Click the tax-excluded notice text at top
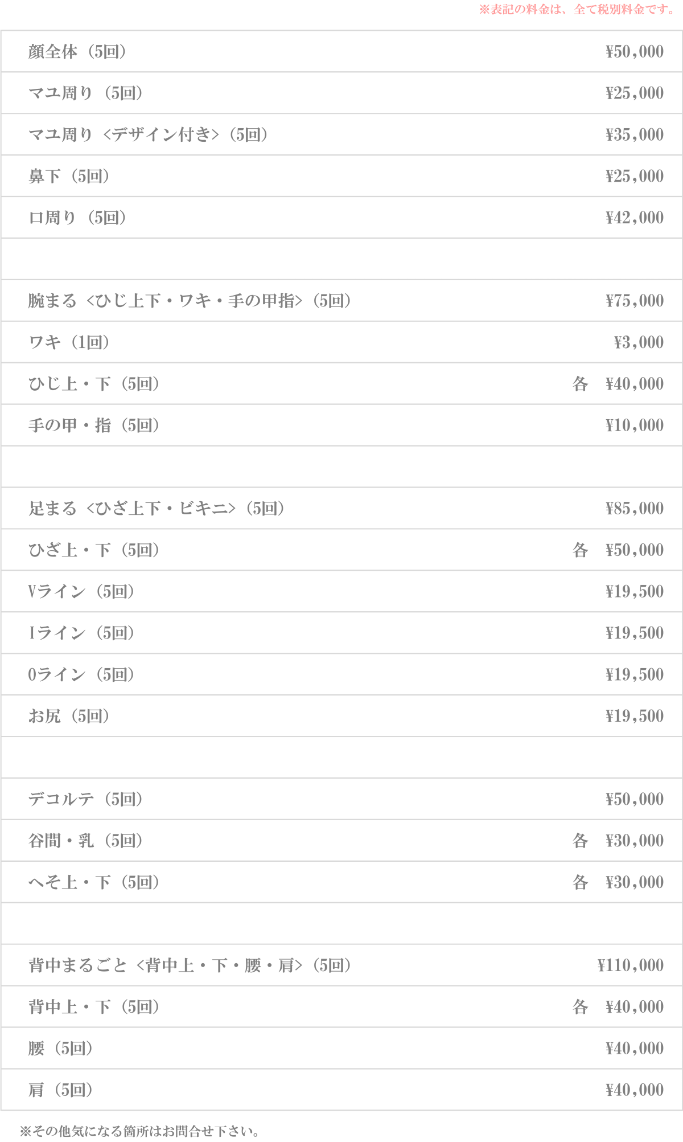Viewport: 683px width, 1142px height. point(577,10)
